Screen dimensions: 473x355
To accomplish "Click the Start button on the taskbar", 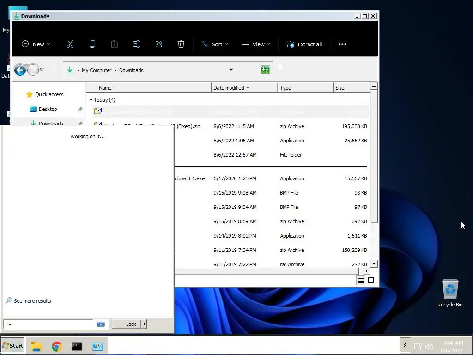I will coord(12,346).
